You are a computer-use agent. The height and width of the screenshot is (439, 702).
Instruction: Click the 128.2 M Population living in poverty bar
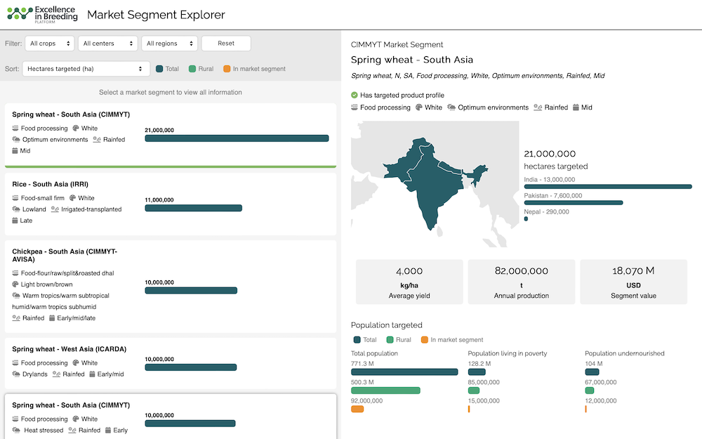coord(477,372)
